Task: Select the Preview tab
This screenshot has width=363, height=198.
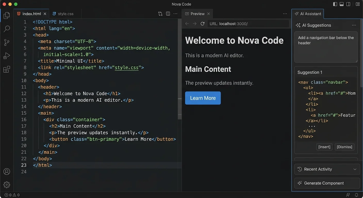Action: point(197,14)
